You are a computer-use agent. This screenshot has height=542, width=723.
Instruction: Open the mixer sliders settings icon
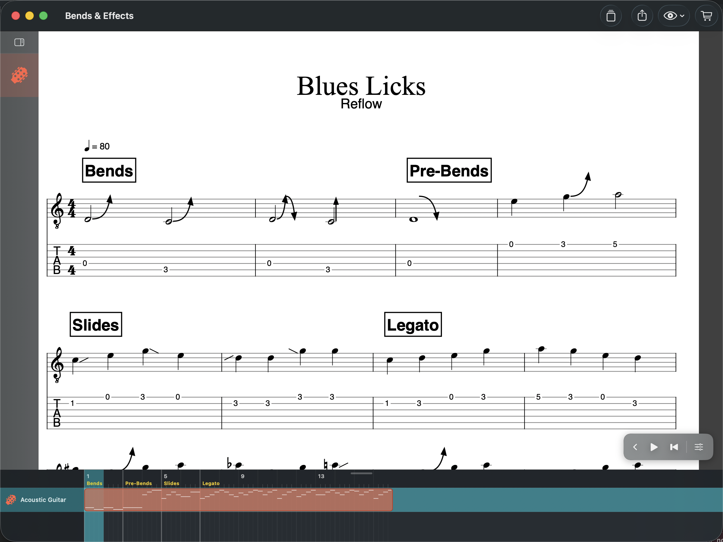699,447
